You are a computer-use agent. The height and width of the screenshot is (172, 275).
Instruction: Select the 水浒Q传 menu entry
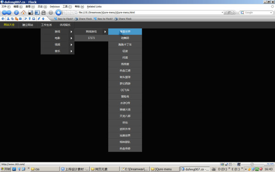pos(125,103)
